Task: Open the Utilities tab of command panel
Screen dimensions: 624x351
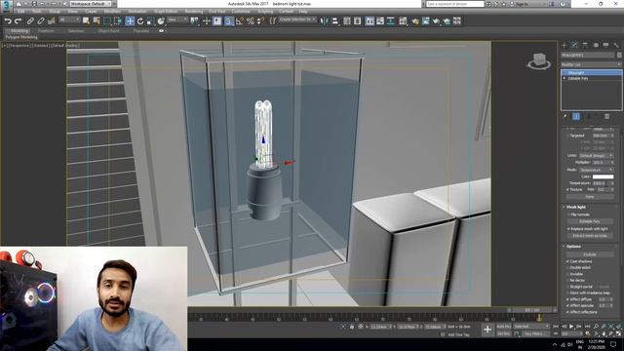Action: [616, 45]
